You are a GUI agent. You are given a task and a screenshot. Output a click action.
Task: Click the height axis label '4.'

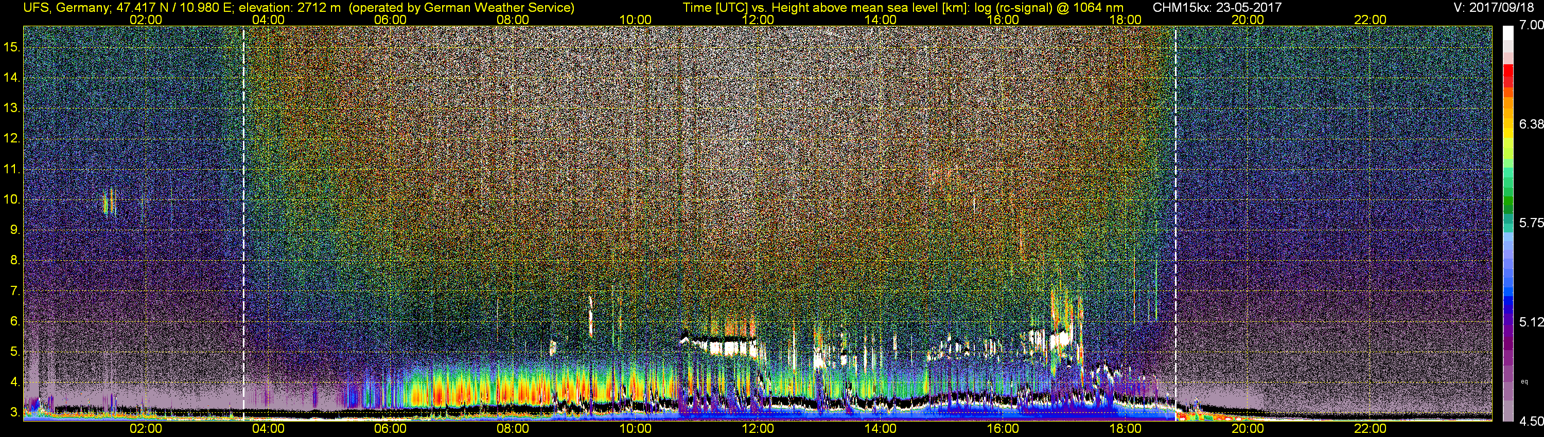coord(15,382)
